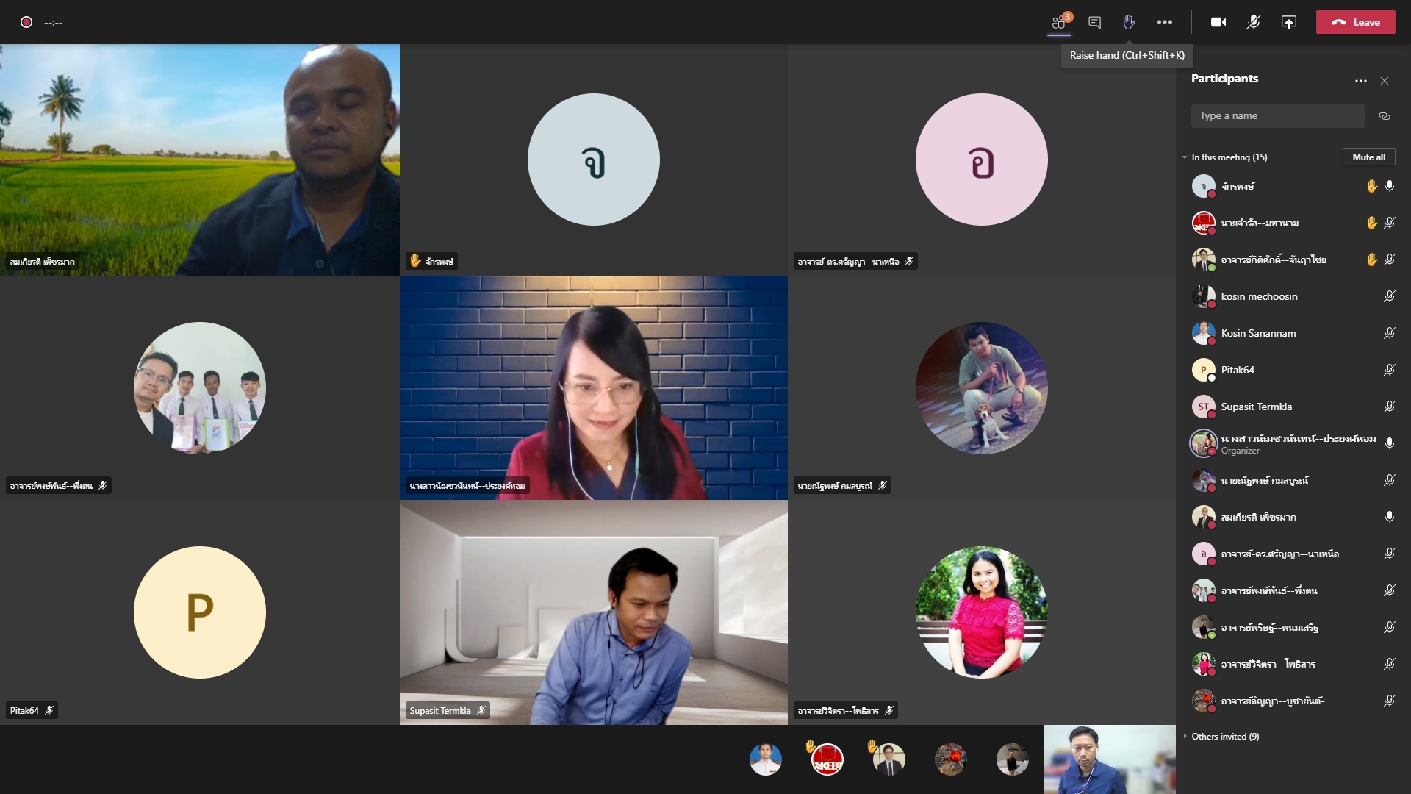Open Participants panel more options ellipsis
This screenshot has width=1411, height=794.
tap(1360, 81)
